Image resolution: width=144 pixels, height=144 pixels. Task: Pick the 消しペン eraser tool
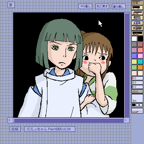pyautogui.click(x=137, y=23)
